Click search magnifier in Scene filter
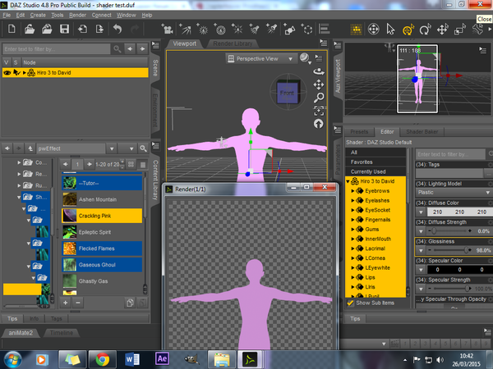493x369 pixels. point(117,48)
